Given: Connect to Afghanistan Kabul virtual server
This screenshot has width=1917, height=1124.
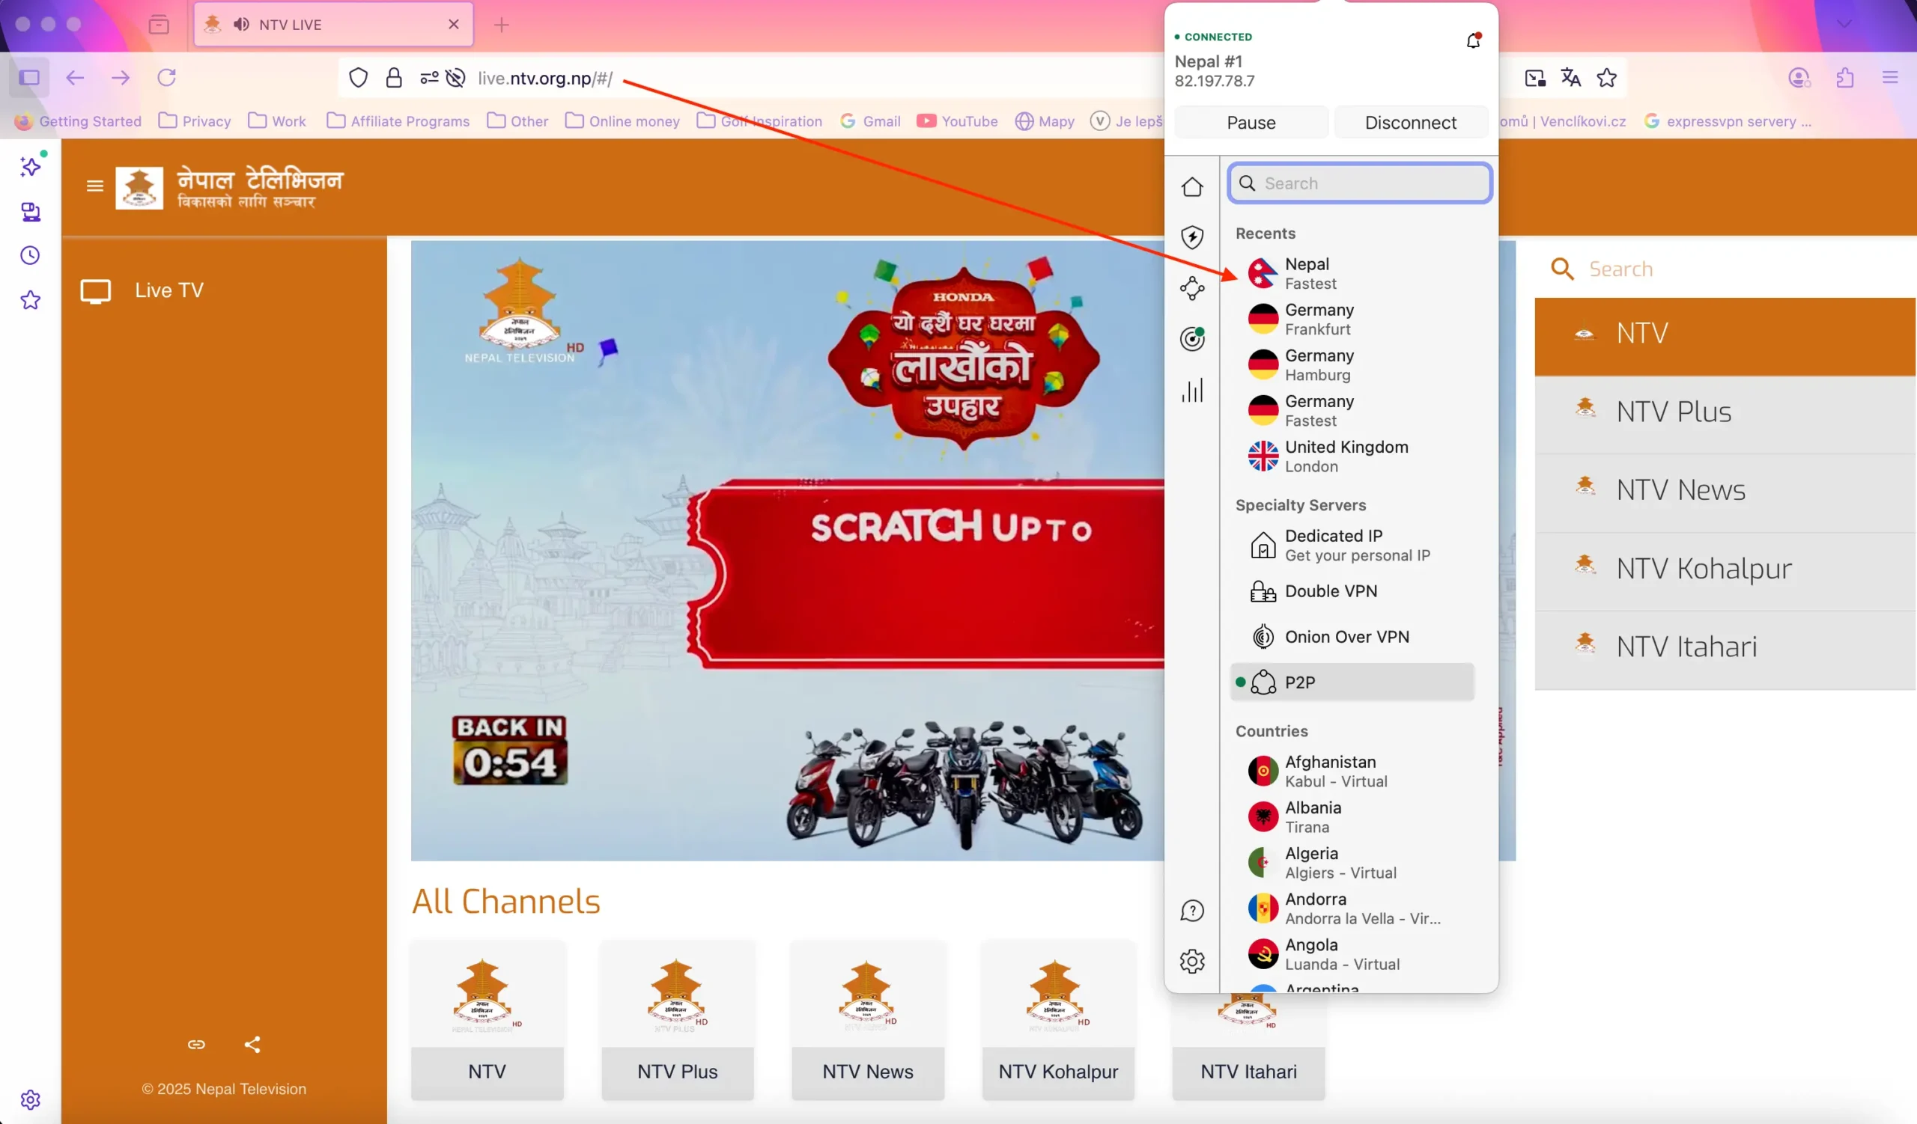Looking at the screenshot, I should coord(1352,772).
